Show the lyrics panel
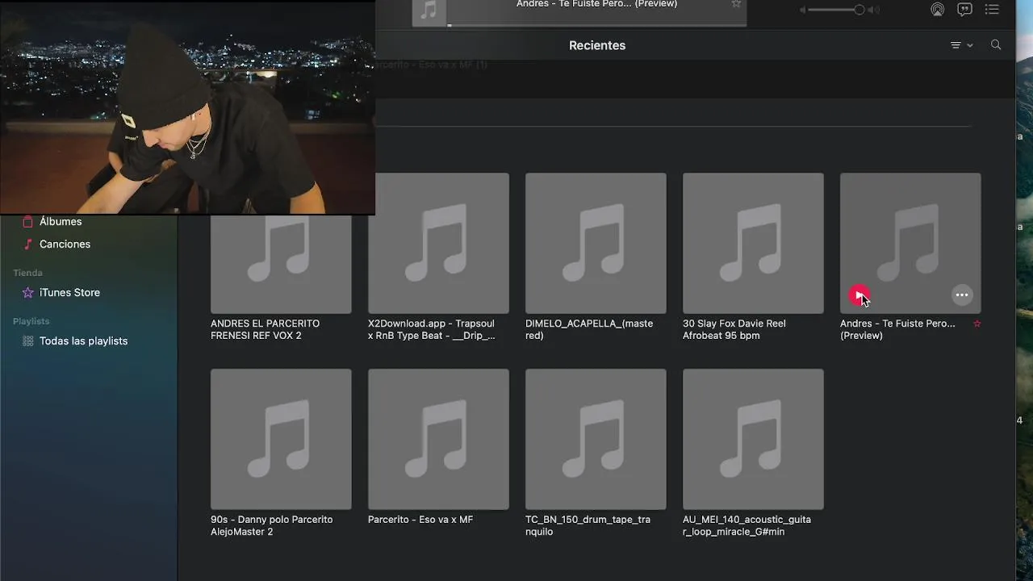1033x581 pixels. coord(964,10)
